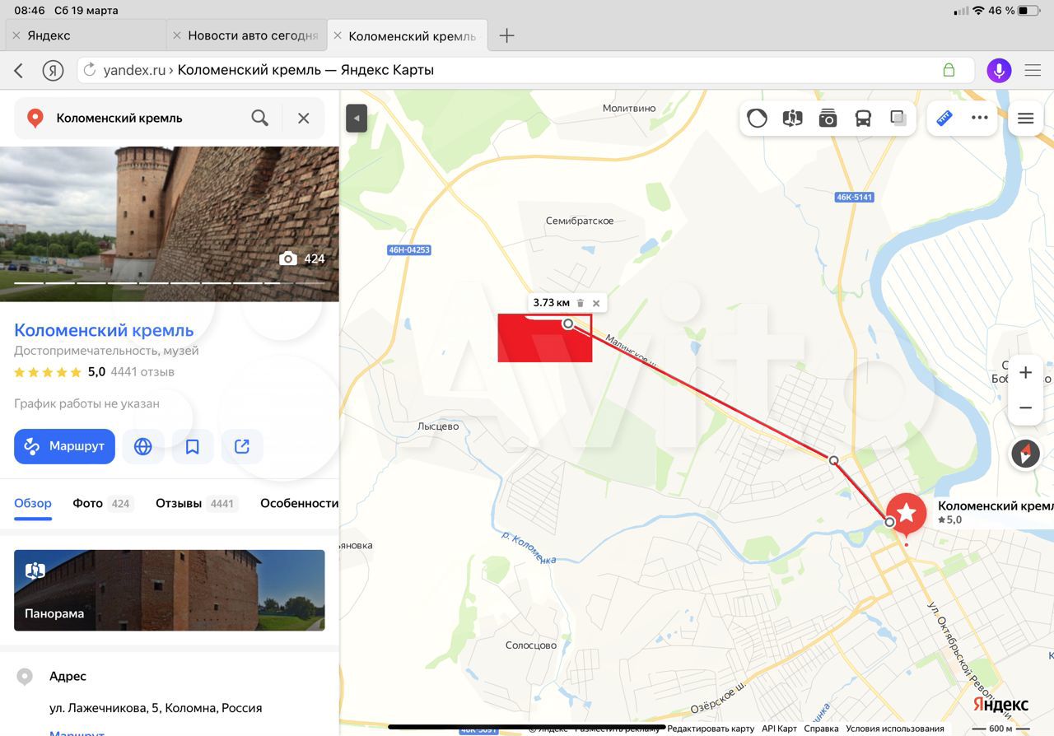Delete the 3.73 км ruler measurement
The width and height of the screenshot is (1054, 736).
[580, 303]
